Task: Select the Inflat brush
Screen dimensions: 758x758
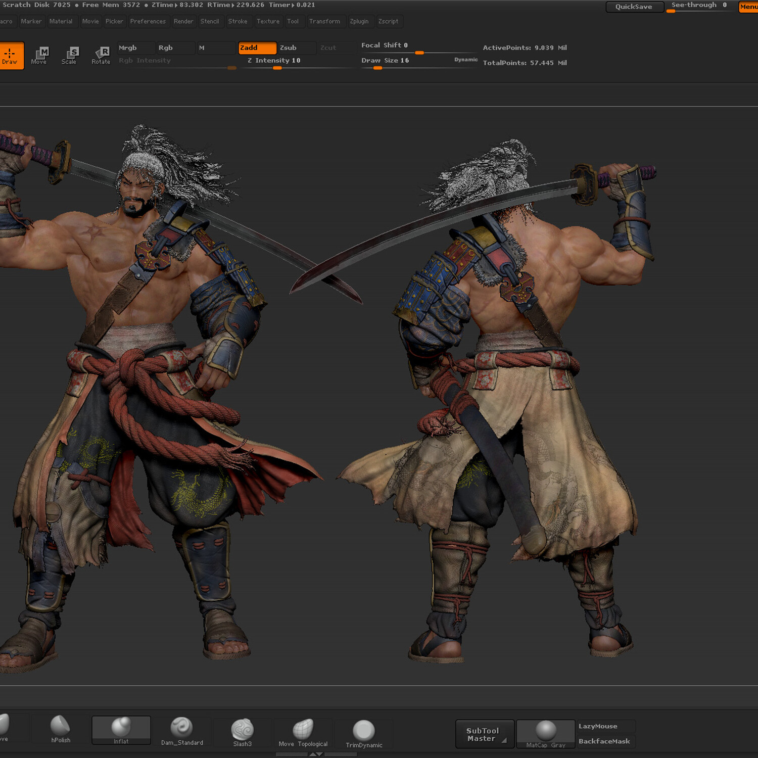Action: click(x=121, y=730)
